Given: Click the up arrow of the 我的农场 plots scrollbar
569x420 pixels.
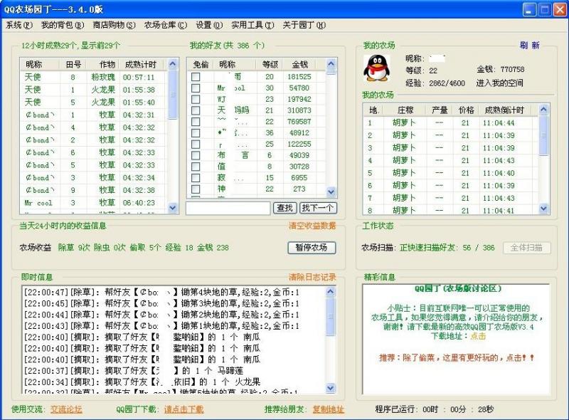Looking at the screenshot, I should 543,109.
